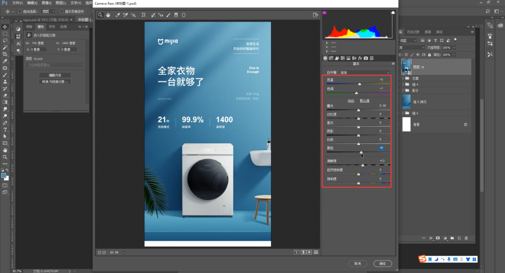Image resolution: width=505 pixels, height=273 pixels.
Task: Open the Split Toning panel tab
Action: 348,58
